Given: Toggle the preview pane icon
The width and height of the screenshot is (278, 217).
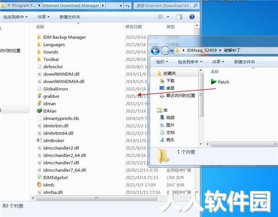Looking at the screenshot, I should pos(179,17).
